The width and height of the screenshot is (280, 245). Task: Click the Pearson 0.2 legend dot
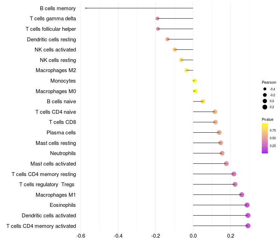click(x=265, y=107)
